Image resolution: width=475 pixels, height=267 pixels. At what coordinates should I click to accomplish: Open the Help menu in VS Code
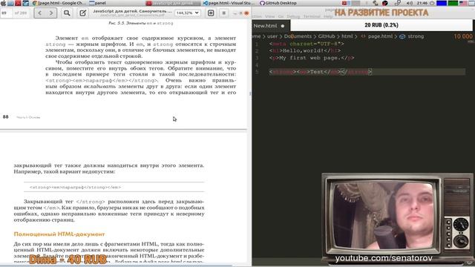coord(328,16)
